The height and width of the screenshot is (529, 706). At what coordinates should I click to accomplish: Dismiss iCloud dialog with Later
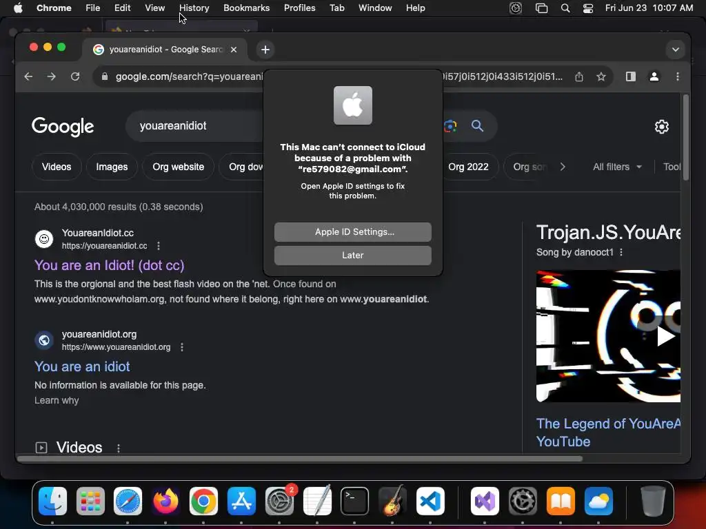pos(352,255)
